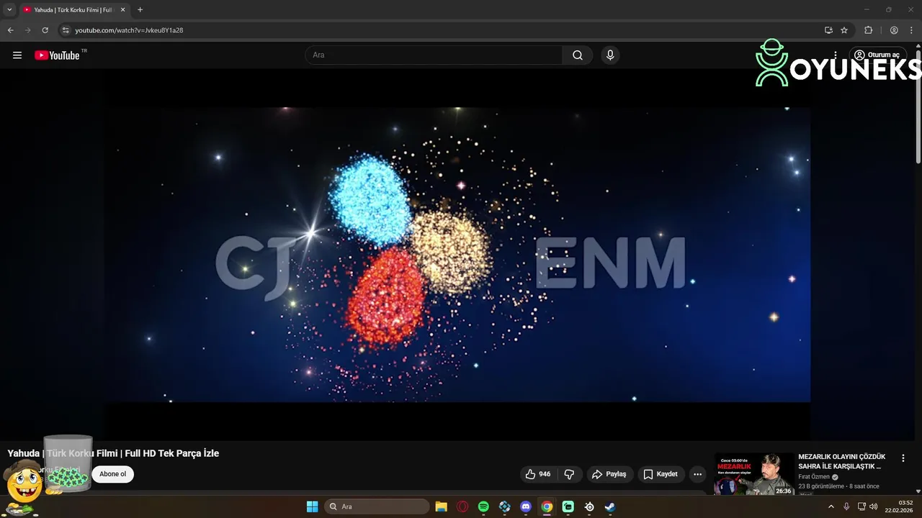Image resolution: width=922 pixels, height=518 pixels.
Task: View site information icon in address bar
Action: (x=66, y=30)
